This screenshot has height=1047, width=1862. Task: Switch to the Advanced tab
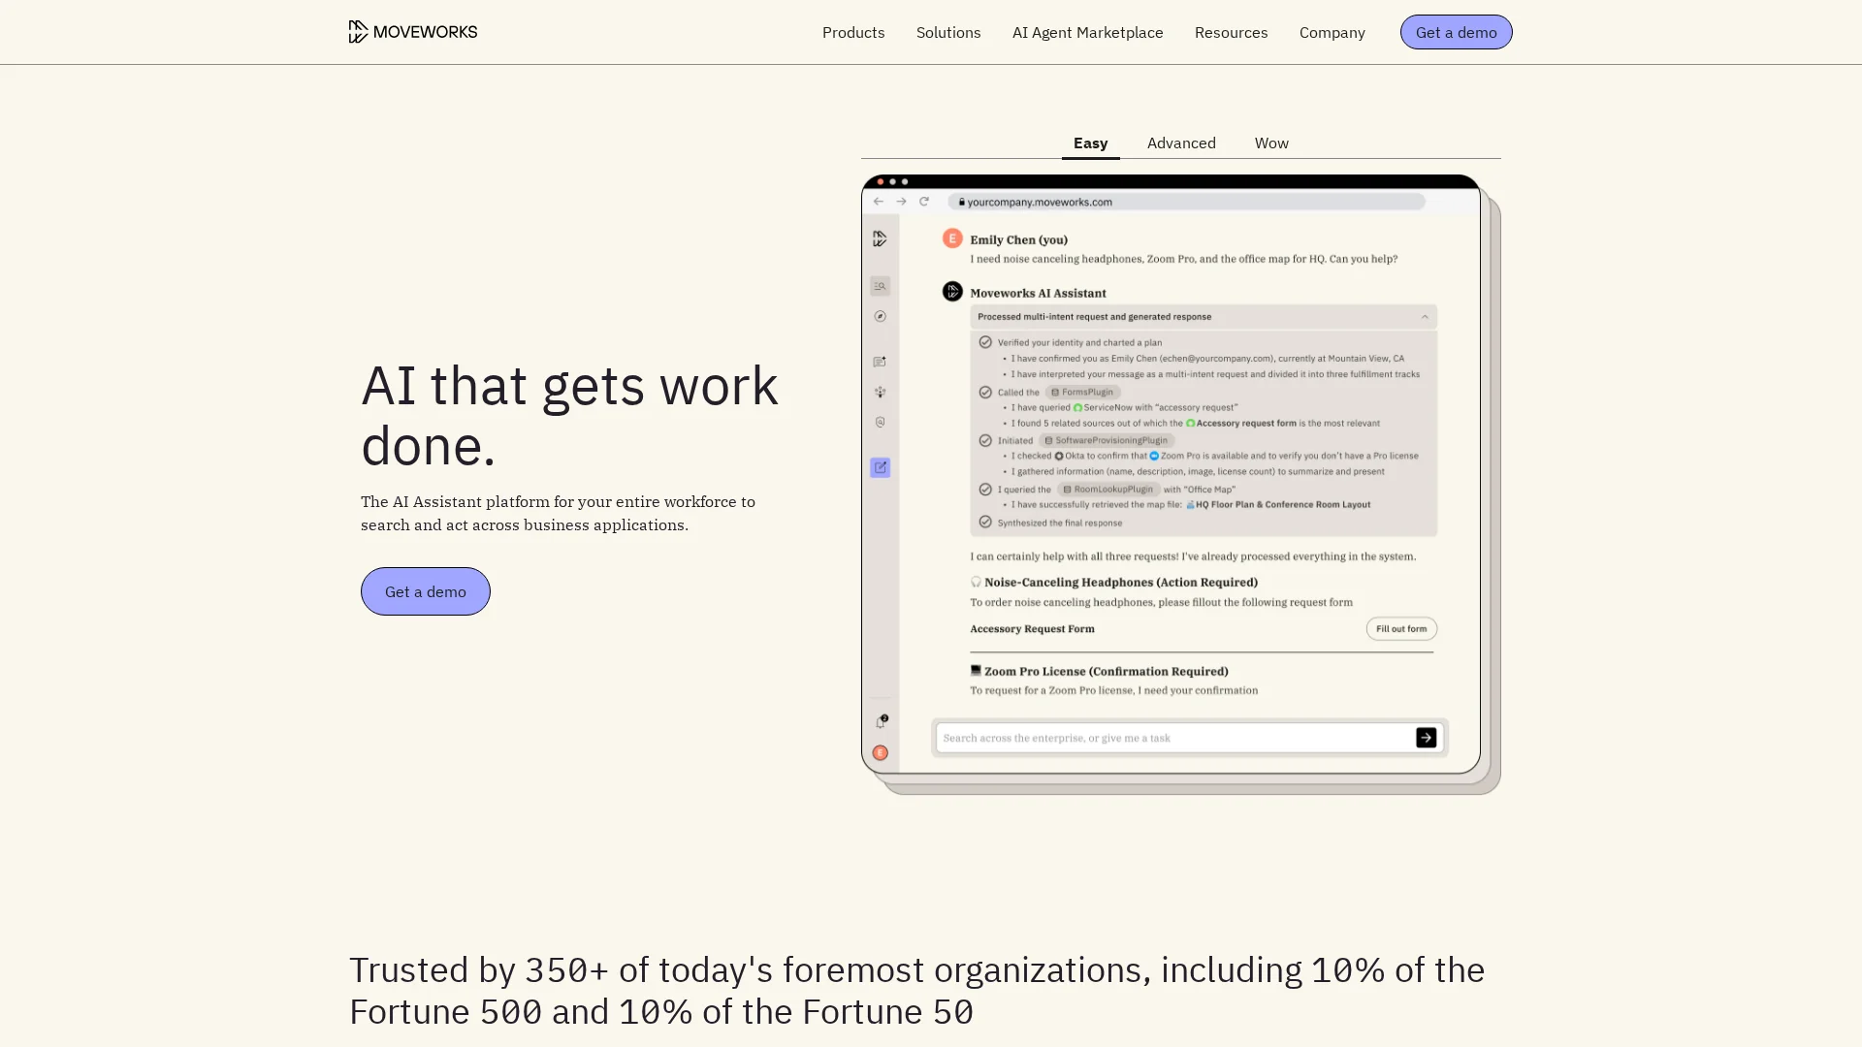pyautogui.click(x=1180, y=143)
